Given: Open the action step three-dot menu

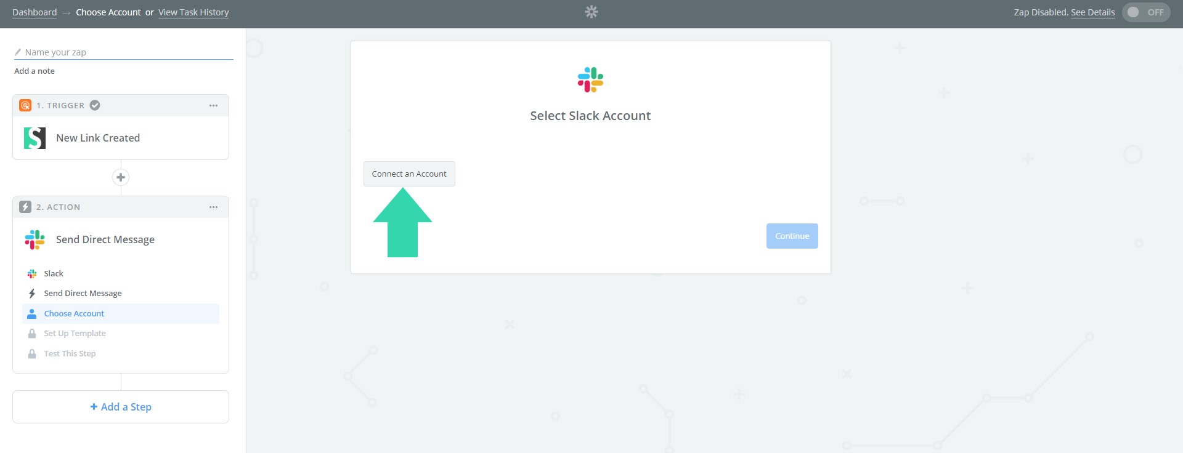Looking at the screenshot, I should [x=213, y=207].
